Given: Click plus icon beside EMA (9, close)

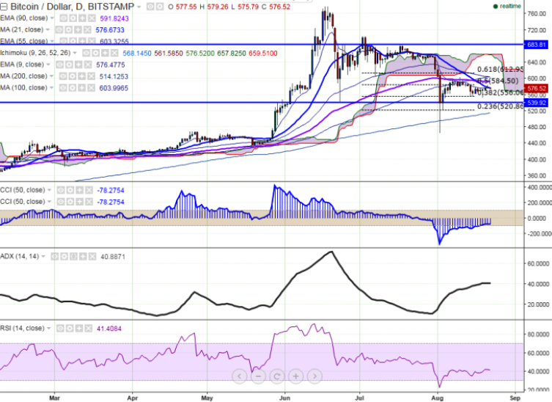Looking at the screenshot, I should (x=78, y=65).
